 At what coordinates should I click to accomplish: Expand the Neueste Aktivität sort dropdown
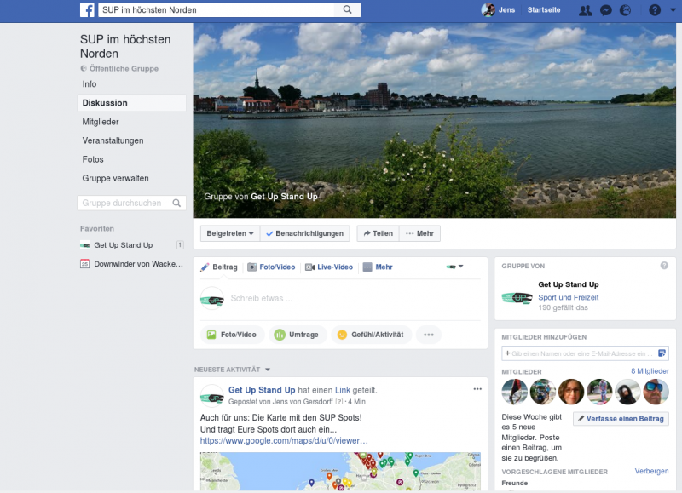click(x=268, y=370)
